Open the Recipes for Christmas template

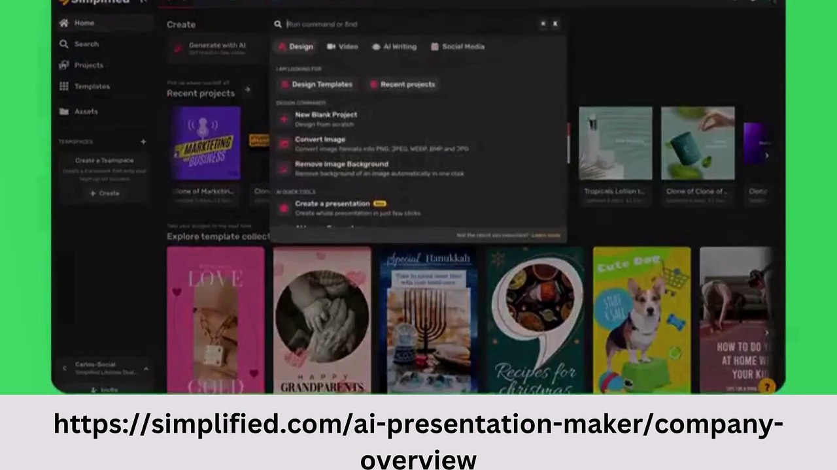535,320
